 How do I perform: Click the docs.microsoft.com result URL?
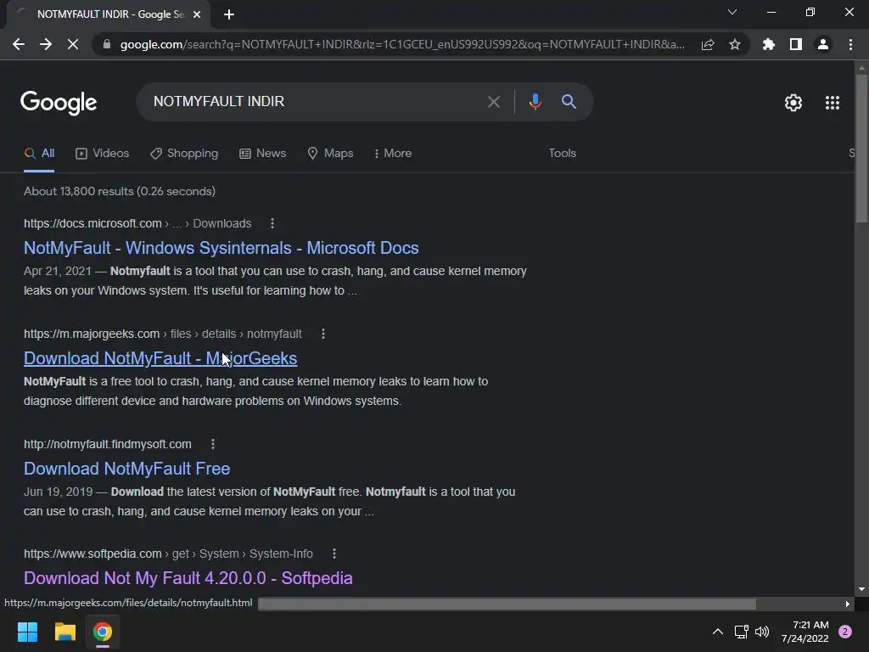click(137, 223)
